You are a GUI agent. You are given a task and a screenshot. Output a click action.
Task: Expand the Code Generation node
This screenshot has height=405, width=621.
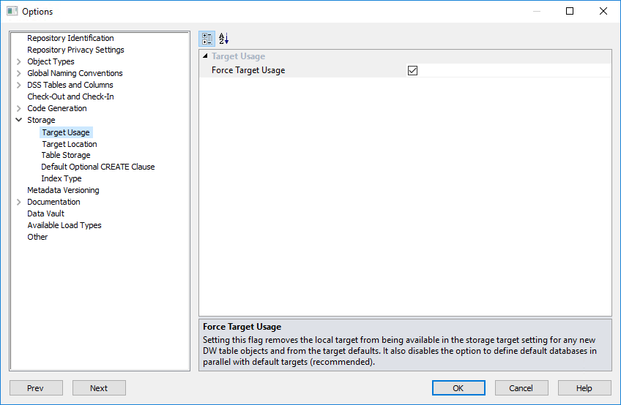tap(18, 108)
